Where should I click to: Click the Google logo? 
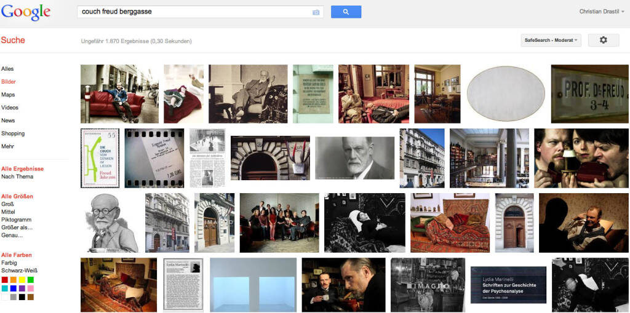pyautogui.click(x=26, y=12)
